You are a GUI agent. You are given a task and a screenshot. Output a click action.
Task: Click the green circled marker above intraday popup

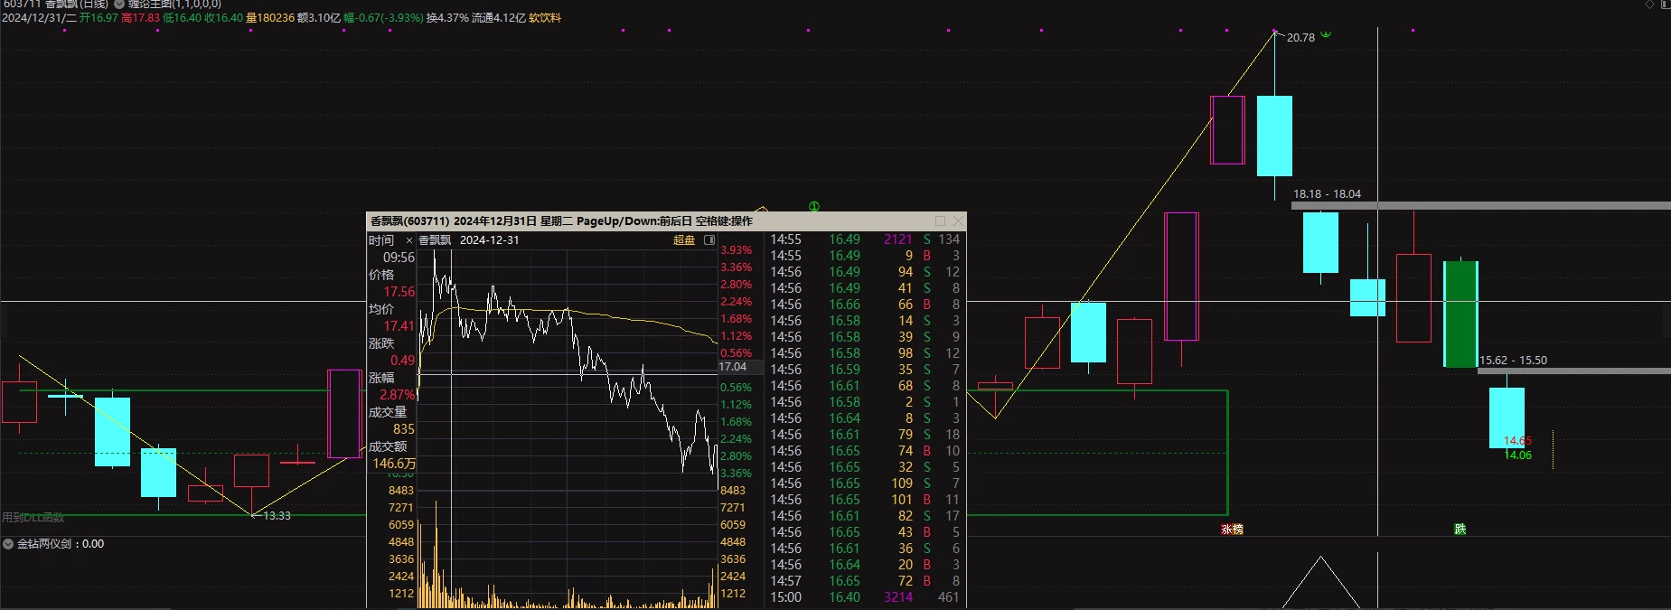(814, 207)
